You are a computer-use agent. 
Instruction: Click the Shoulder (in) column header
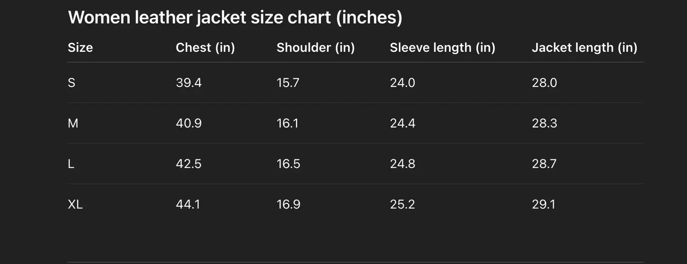click(x=316, y=48)
